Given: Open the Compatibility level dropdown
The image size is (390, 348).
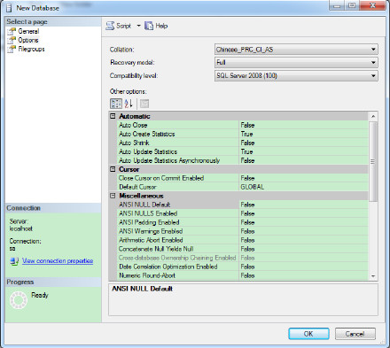Looking at the screenshot, I should pos(296,76).
